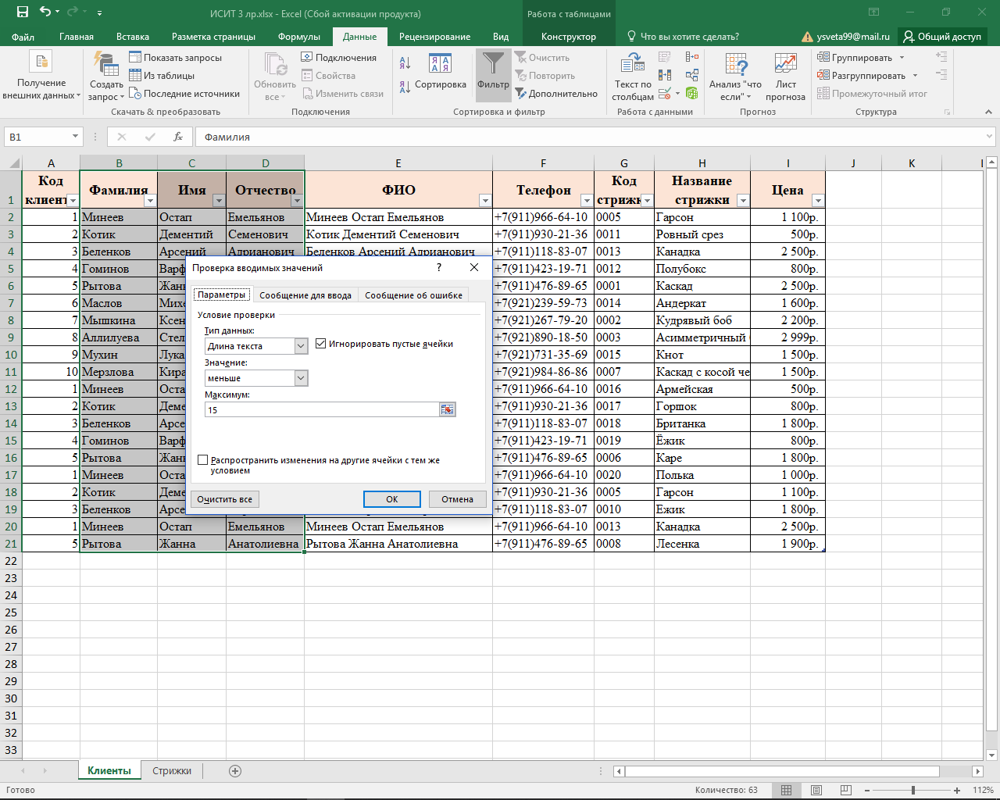
Task: Enable apply changes to other cells checkbox
Action: tap(203, 461)
